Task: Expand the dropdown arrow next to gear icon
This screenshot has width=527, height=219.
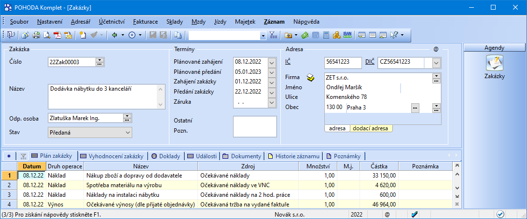Action: point(140,35)
